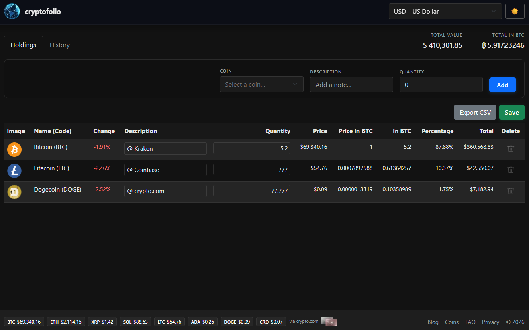Open the FAQ link
Screen dimensions: 529x330
coord(470,322)
